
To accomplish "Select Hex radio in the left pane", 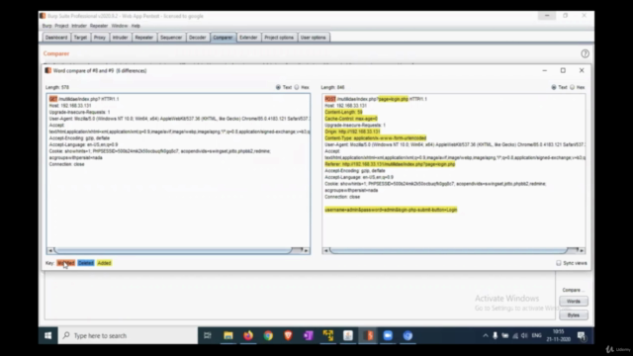I will (x=297, y=87).
